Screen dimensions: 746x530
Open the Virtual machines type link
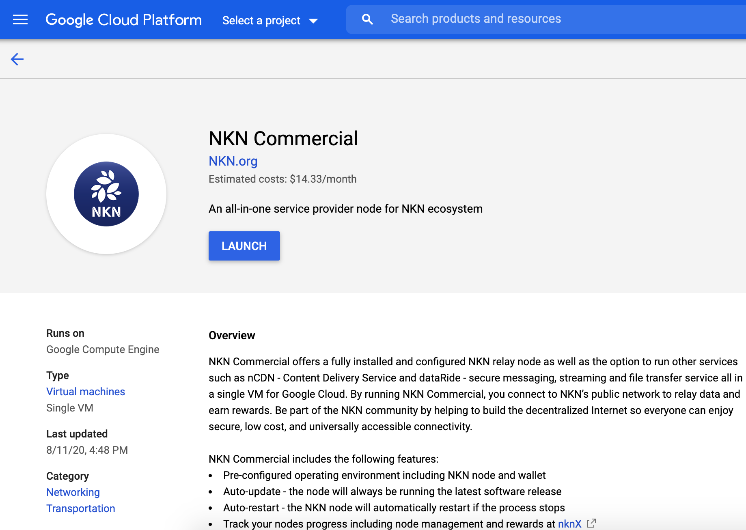tap(86, 392)
